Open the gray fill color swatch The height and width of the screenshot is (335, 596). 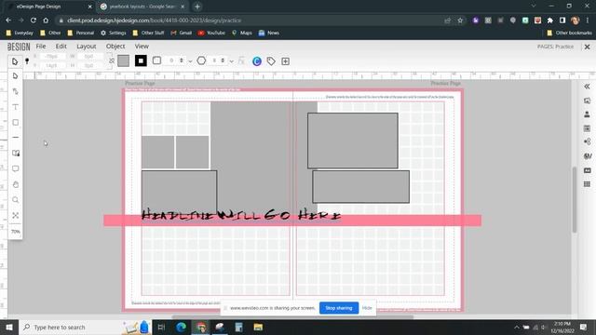pyautogui.click(x=123, y=60)
